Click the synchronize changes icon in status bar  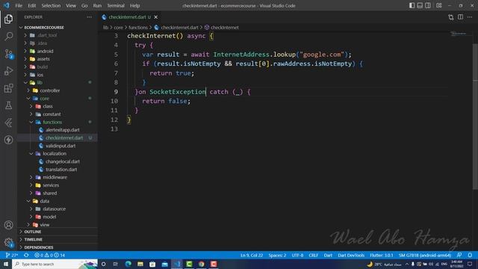tap(26, 255)
